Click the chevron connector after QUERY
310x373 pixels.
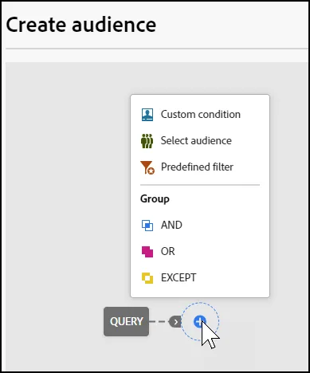(x=175, y=322)
